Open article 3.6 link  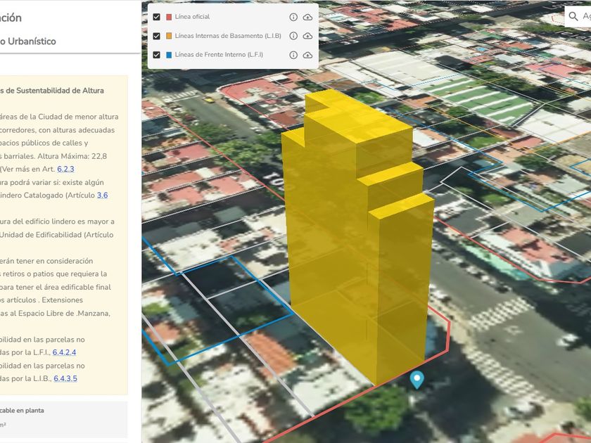tap(102, 195)
